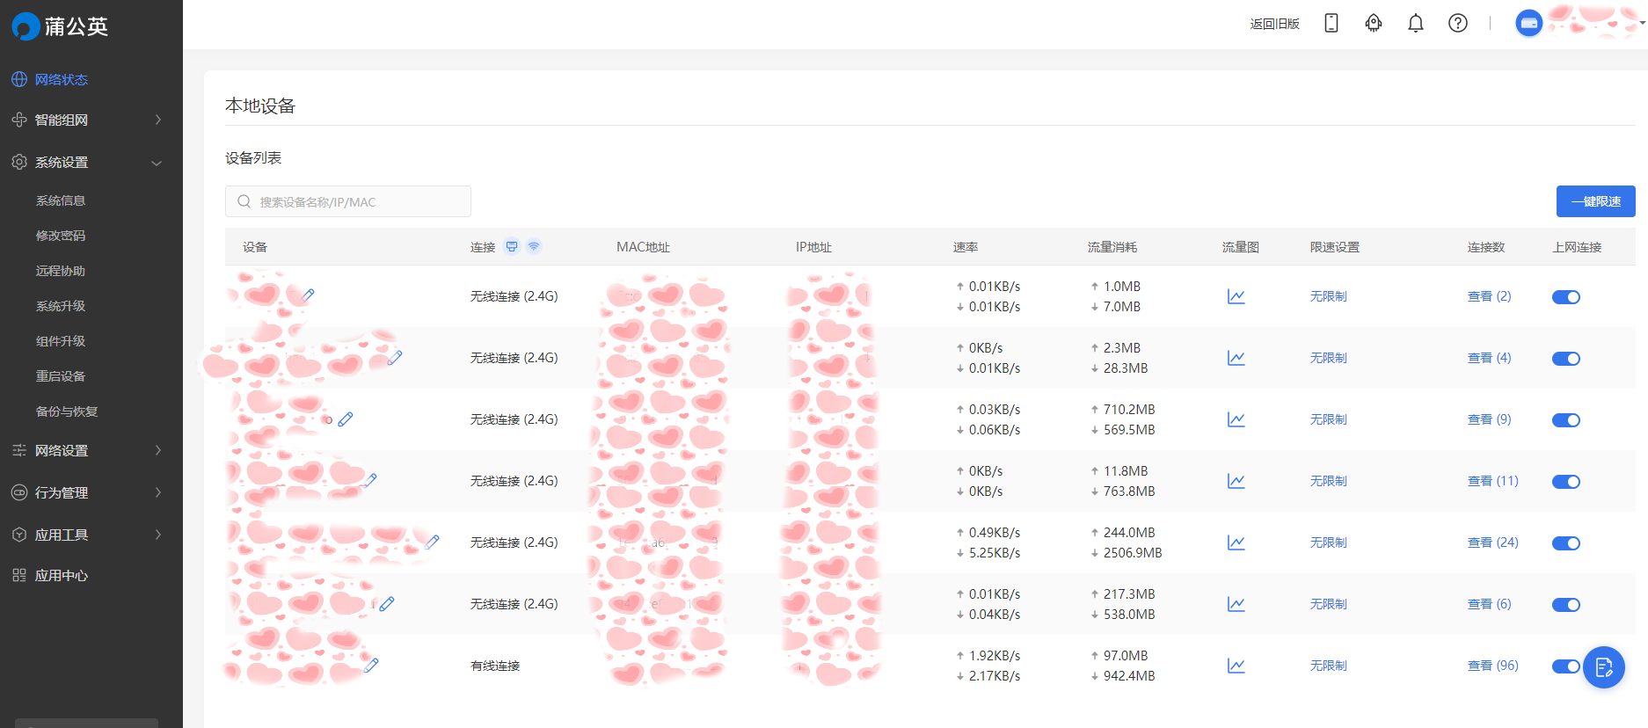Open traffic chart for 763.8MB device
This screenshot has height=728, width=1648.
(x=1236, y=481)
